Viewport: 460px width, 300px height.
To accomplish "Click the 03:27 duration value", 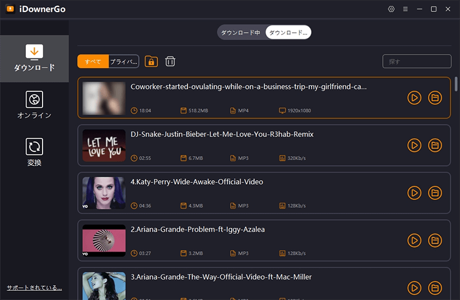I will (x=145, y=254).
